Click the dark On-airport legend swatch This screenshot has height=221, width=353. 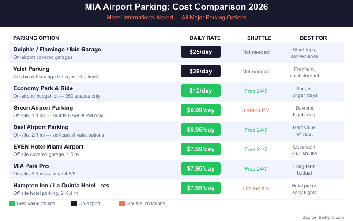(x=73, y=203)
